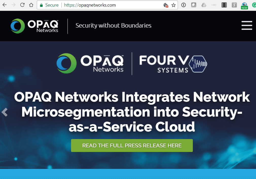Click the Pocket-style extension icon
Screen dimensions: 256x179
[194, 5]
